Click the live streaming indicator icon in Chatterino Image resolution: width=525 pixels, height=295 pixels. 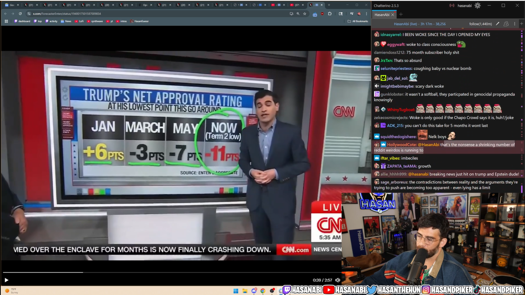(452, 6)
